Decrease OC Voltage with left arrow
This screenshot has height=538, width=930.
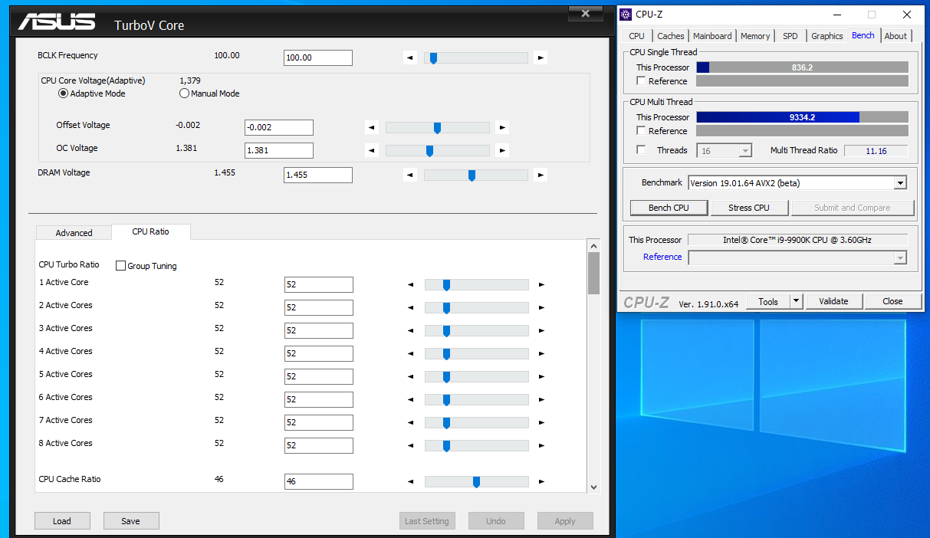(372, 151)
